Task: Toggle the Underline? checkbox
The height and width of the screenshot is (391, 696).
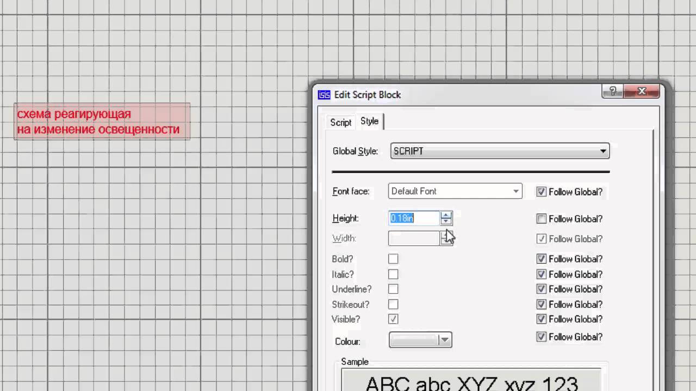Action: pyautogui.click(x=393, y=289)
